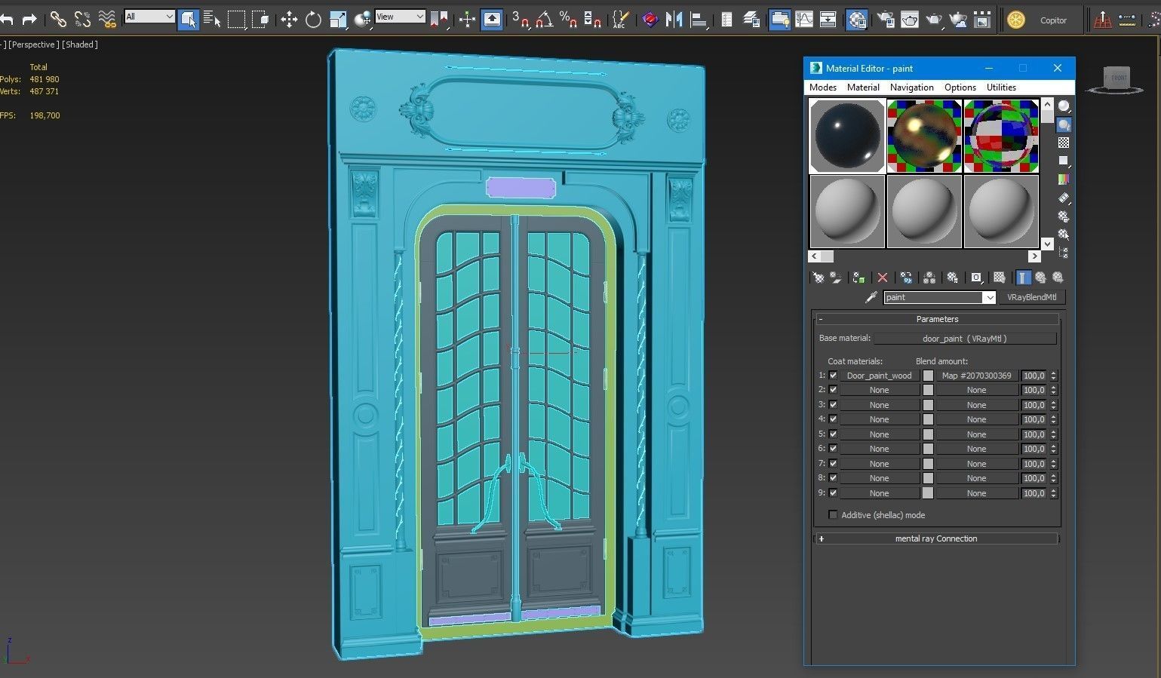Click the Get Material icon
Image resolution: width=1161 pixels, height=678 pixels.
click(818, 278)
